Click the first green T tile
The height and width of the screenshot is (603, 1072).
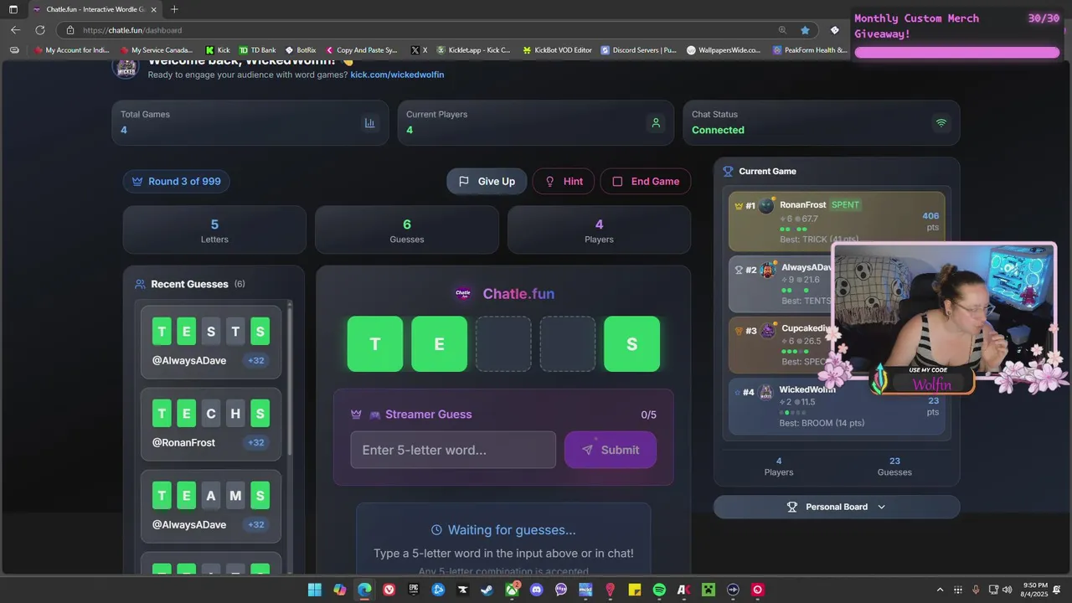375,344
